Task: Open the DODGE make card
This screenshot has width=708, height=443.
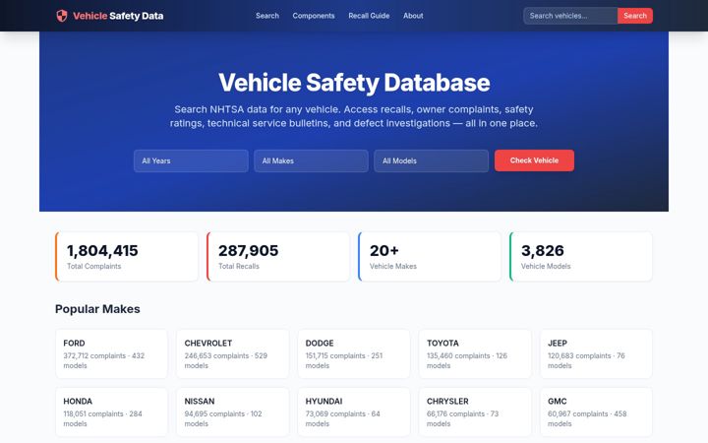Action: (x=354, y=354)
